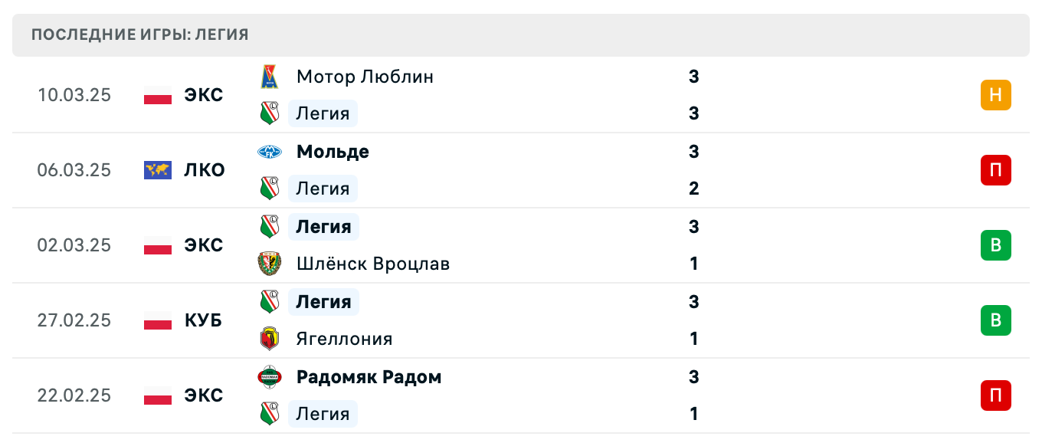
Task: Click the green В badge for Ягеллония match
Action: (995, 320)
